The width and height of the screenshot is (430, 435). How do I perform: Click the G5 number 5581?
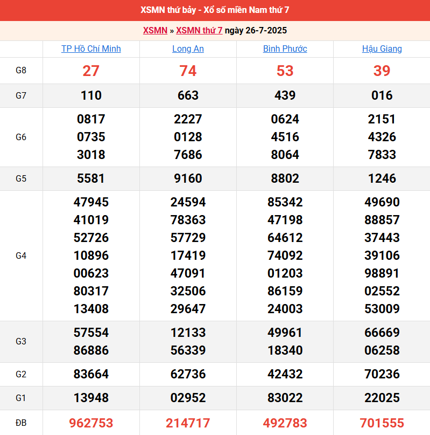tap(91, 178)
